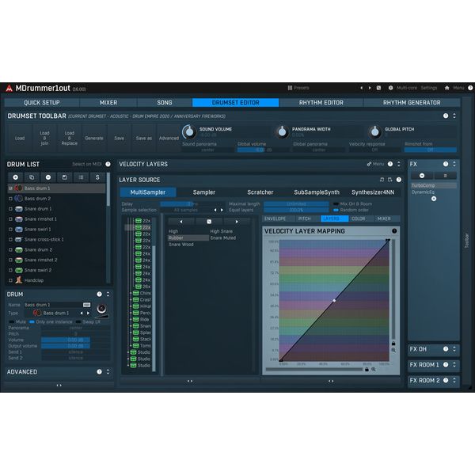Toggle Mix OH & Room switch
Viewport: 475px width, 475px height.
click(336, 204)
